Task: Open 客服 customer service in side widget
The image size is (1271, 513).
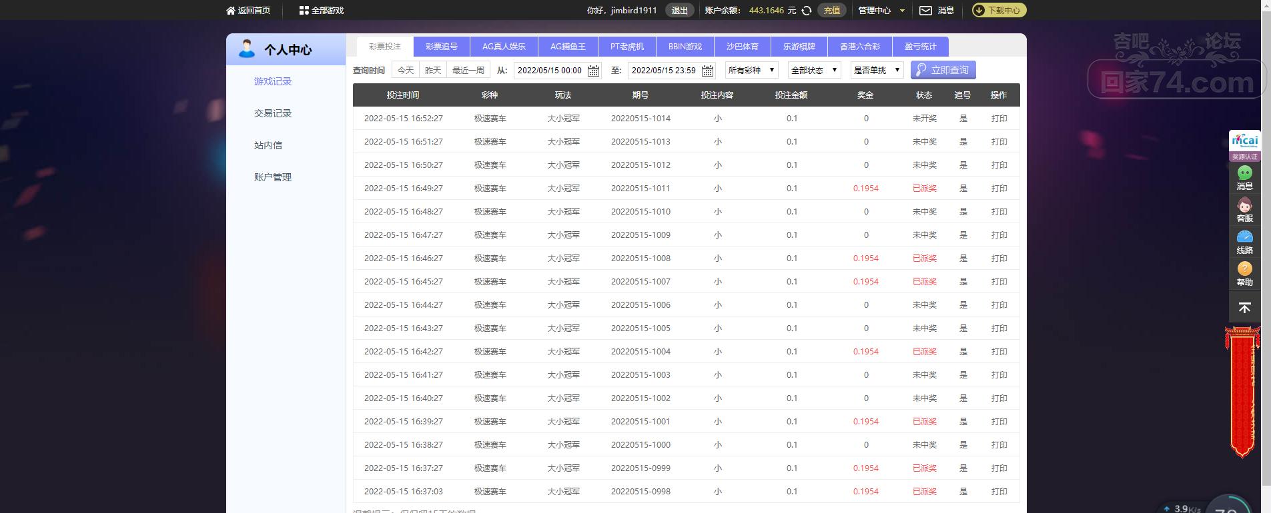Action: pyautogui.click(x=1245, y=210)
